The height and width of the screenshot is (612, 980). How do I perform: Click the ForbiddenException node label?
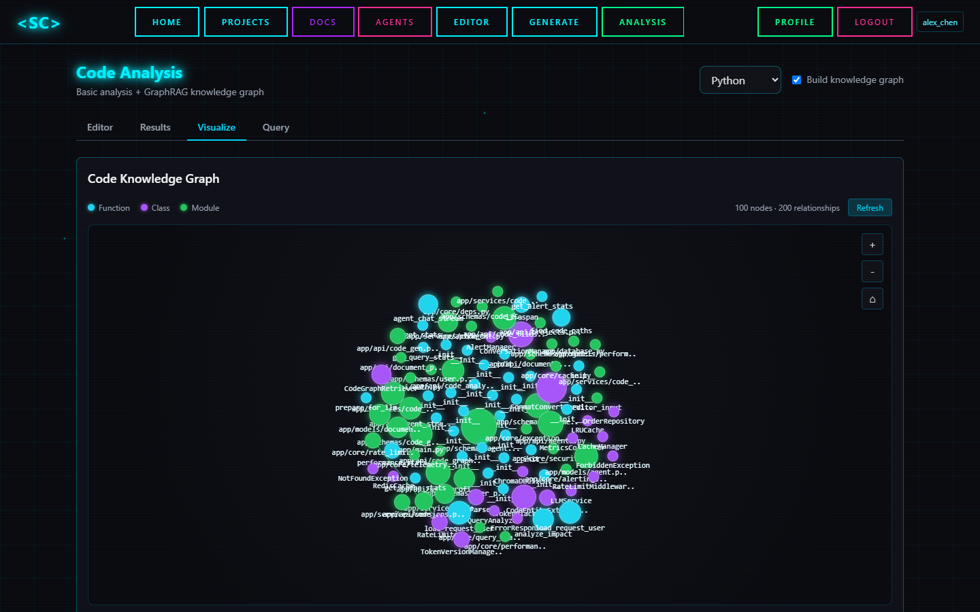(612, 465)
